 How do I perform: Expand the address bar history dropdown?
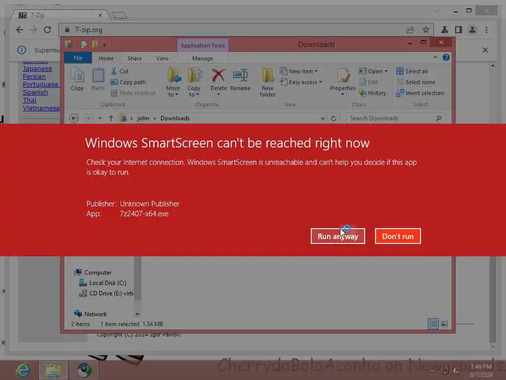point(323,119)
